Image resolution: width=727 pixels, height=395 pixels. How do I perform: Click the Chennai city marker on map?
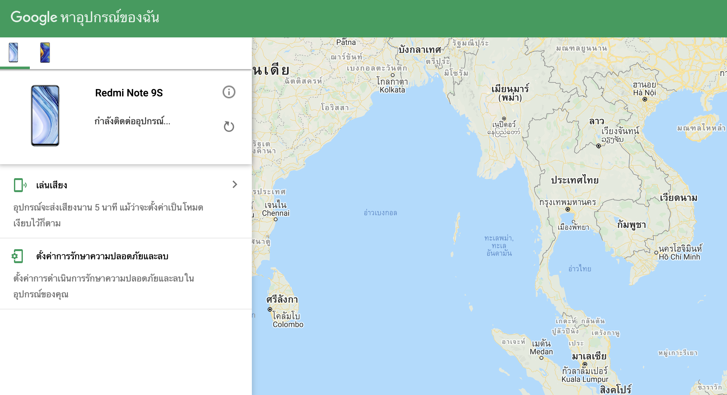tap(276, 219)
